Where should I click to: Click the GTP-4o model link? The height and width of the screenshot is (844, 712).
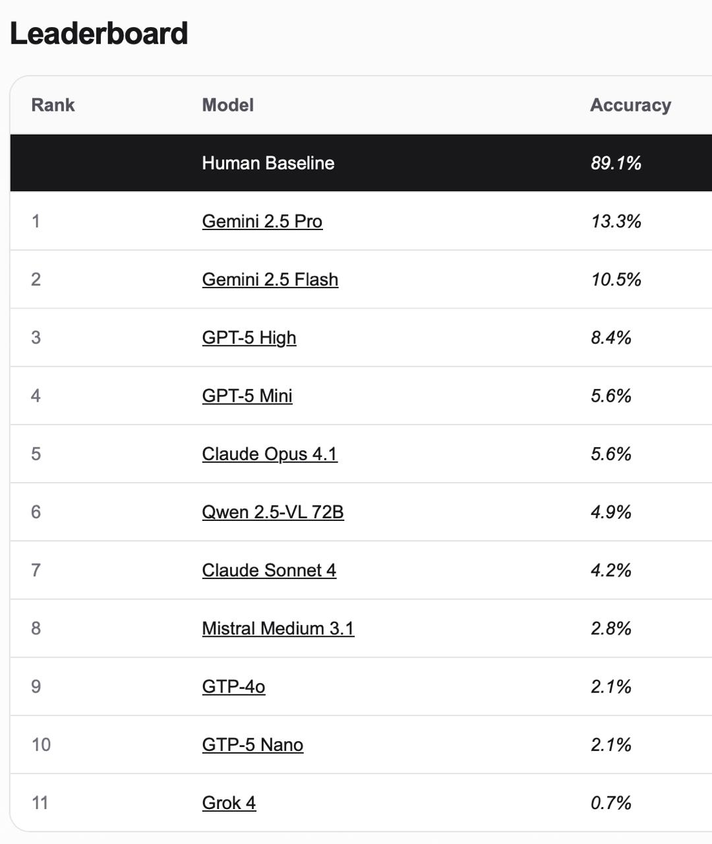coord(233,686)
